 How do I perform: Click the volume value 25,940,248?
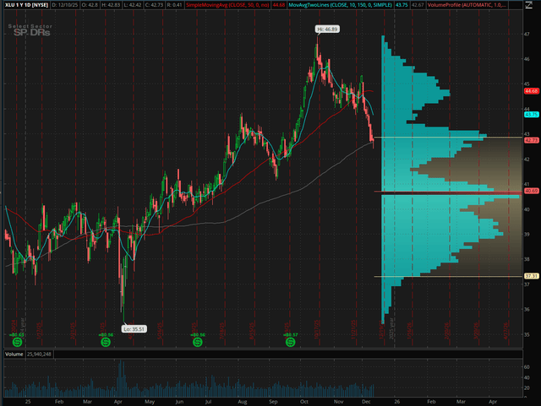(x=39, y=354)
